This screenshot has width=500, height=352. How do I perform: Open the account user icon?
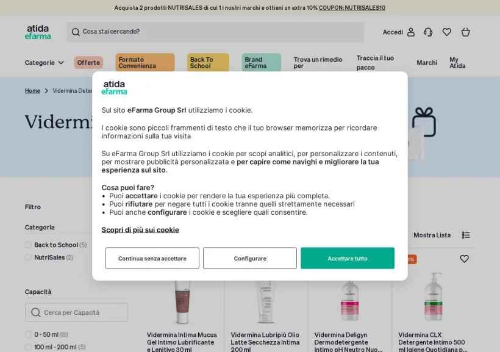tap(411, 32)
